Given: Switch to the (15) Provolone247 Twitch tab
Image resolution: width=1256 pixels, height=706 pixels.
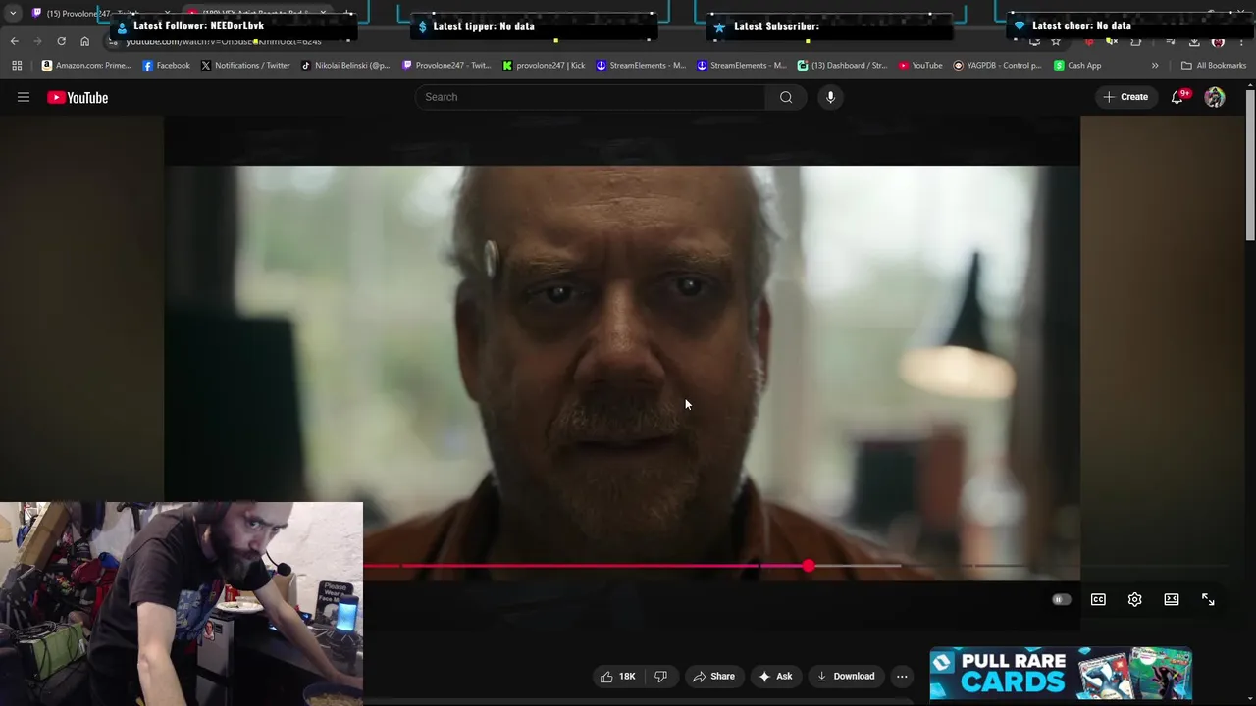Looking at the screenshot, I should point(93,13).
